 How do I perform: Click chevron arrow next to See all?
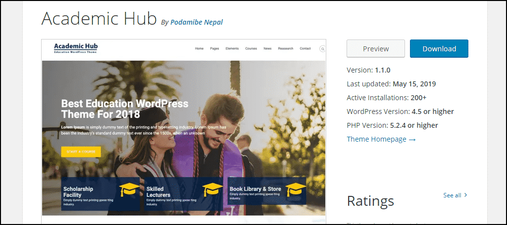point(465,195)
